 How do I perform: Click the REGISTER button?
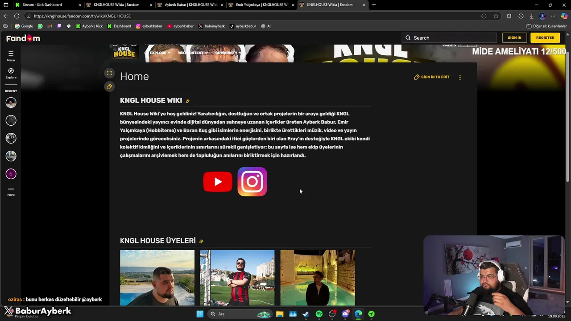point(545,38)
